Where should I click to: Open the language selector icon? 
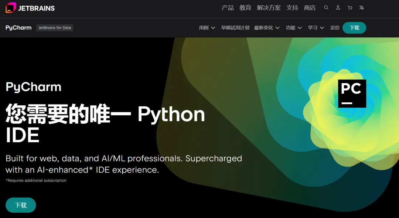(x=362, y=8)
